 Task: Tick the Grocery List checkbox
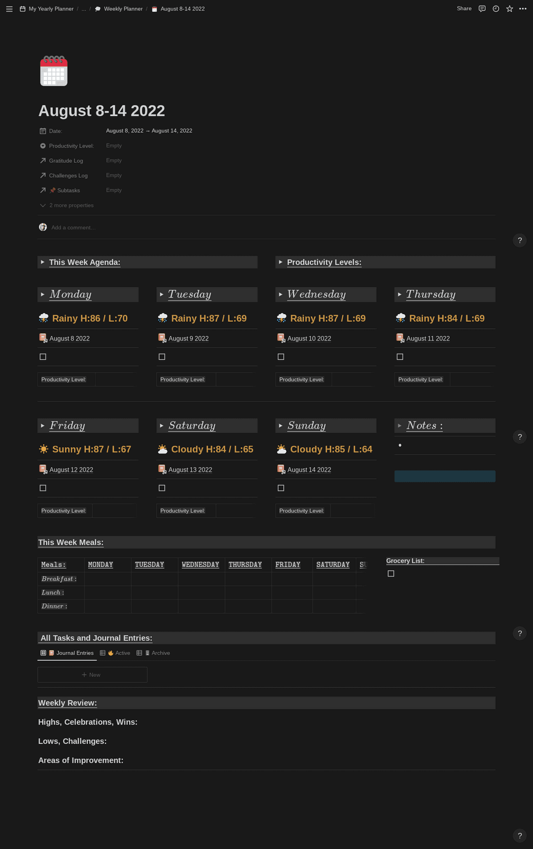click(391, 574)
